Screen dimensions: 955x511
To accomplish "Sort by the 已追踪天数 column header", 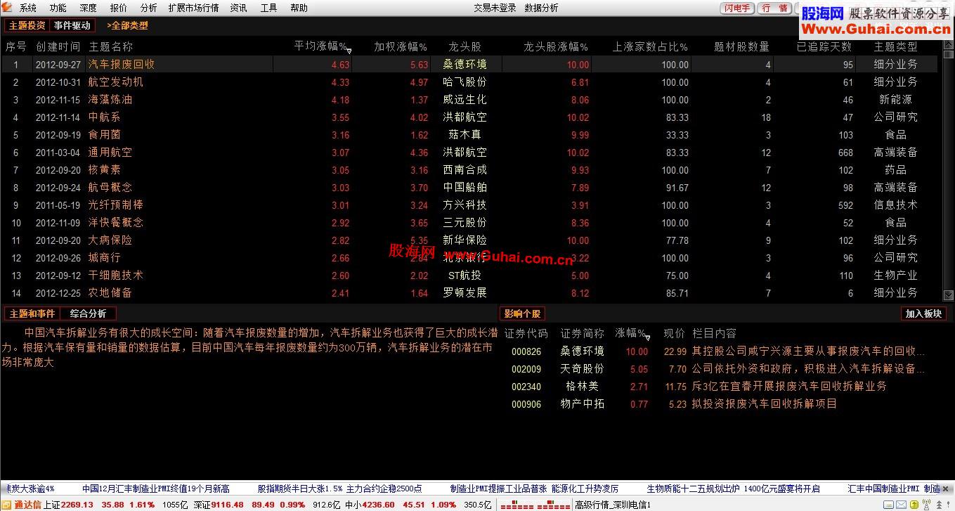I will (824, 46).
